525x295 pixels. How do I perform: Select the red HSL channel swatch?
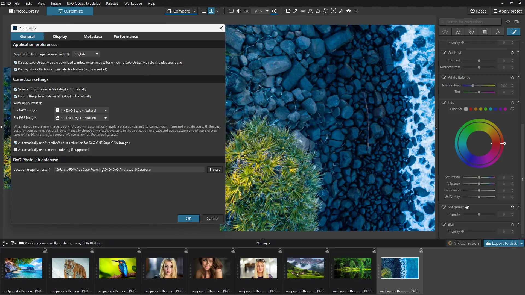(x=471, y=109)
